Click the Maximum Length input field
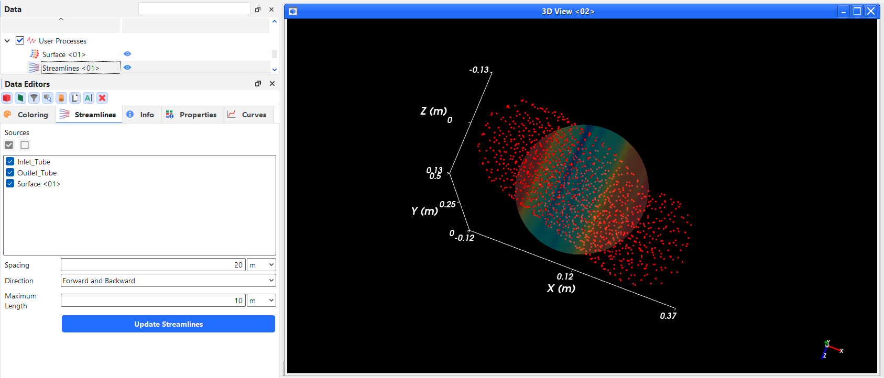Screen dimensions: 884x378 pyautogui.click(x=153, y=301)
